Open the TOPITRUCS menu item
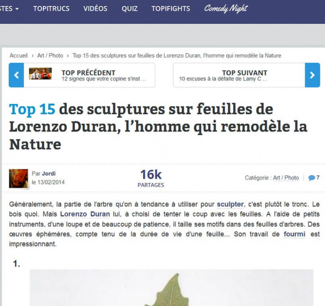 coord(51,9)
